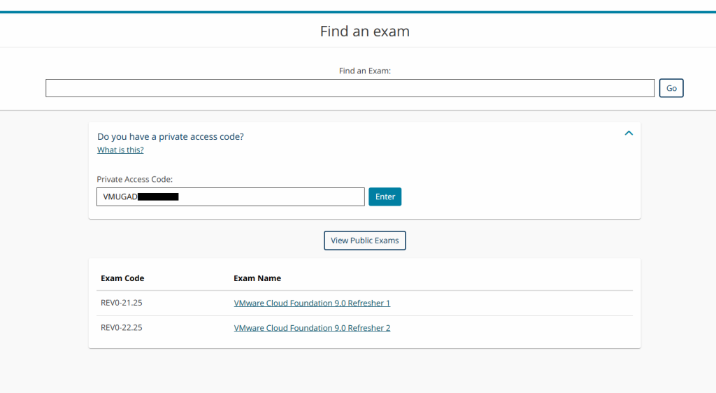Click the Go button
Viewport: 716px width, 393px height.
(671, 88)
